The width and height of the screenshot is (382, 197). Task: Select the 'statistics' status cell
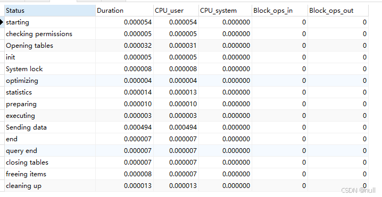50,92
